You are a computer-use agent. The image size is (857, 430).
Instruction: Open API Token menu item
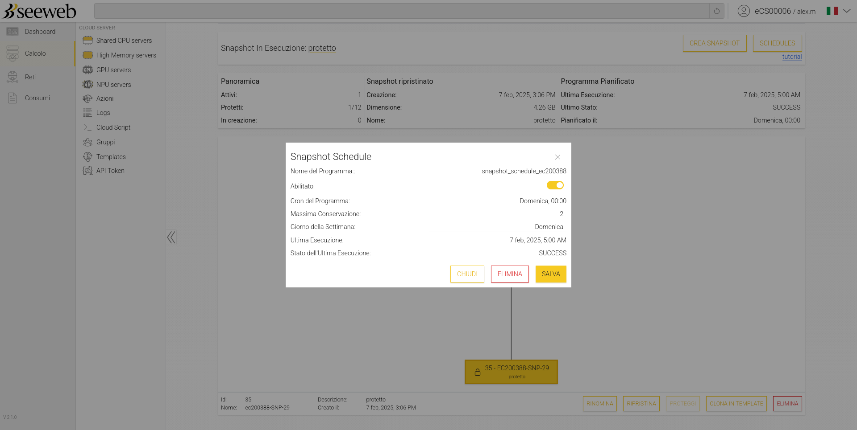point(110,171)
